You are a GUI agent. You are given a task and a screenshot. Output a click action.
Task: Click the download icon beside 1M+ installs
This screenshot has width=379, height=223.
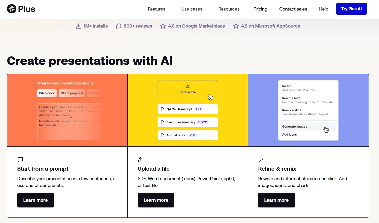(x=79, y=26)
